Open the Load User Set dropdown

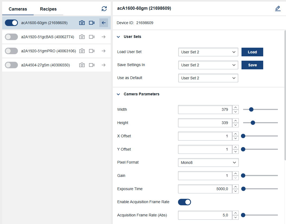208,52
